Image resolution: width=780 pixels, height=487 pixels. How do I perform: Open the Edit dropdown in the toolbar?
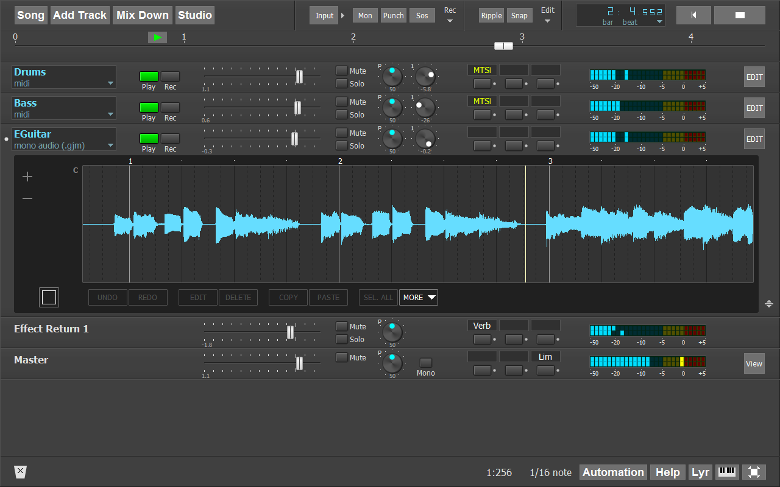point(547,15)
